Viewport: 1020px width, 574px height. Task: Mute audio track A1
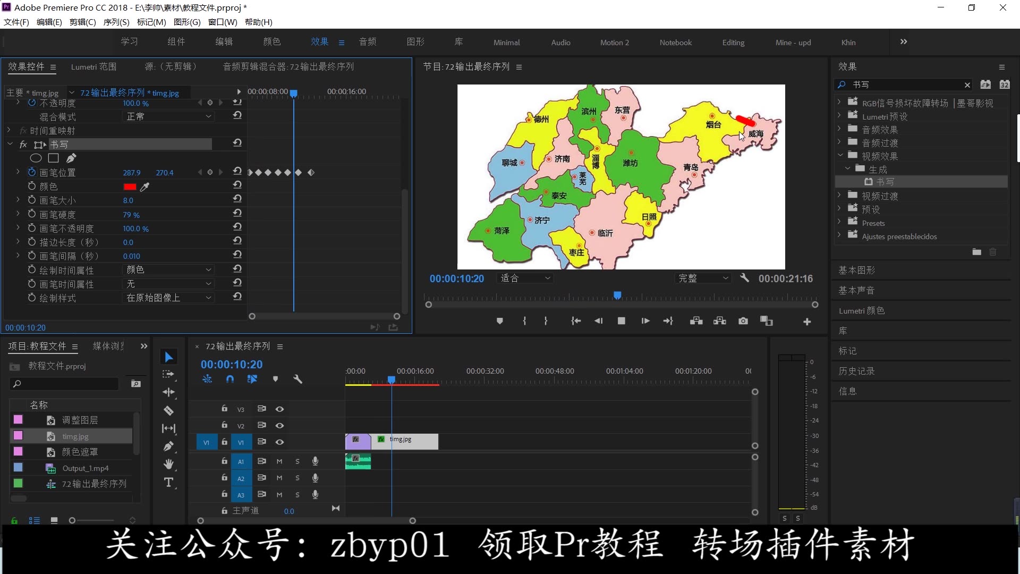(x=279, y=461)
